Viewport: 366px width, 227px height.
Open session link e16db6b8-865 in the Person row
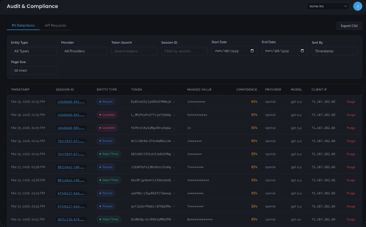pyautogui.click(x=71, y=101)
